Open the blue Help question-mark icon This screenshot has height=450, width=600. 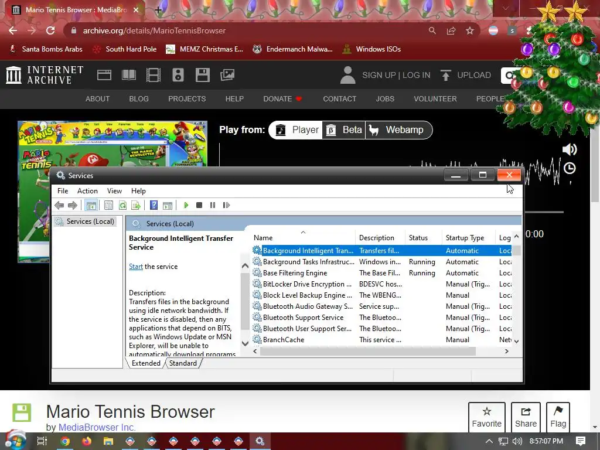pos(154,206)
